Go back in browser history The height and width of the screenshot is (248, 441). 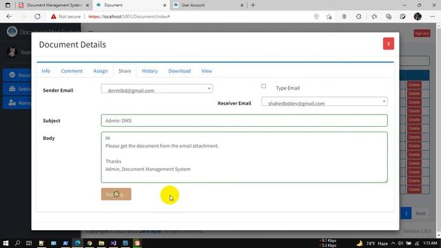coord(9,17)
